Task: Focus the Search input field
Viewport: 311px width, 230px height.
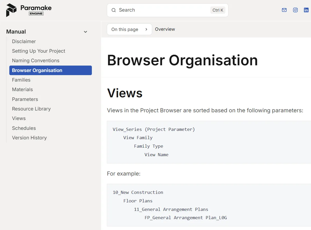Action: (x=167, y=10)
